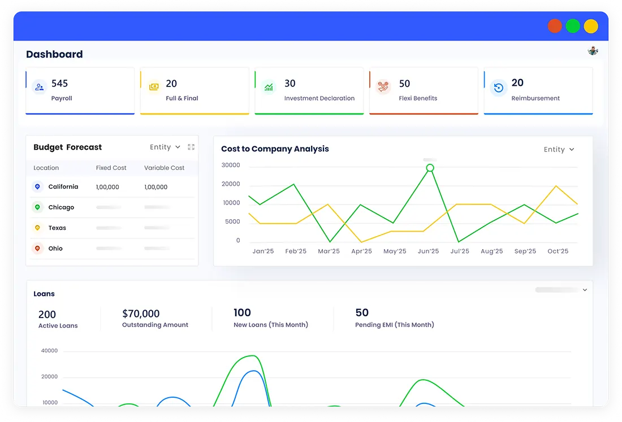Click the Ohio location pin icon
Screen dimensions: 622x422
point(37,249)
